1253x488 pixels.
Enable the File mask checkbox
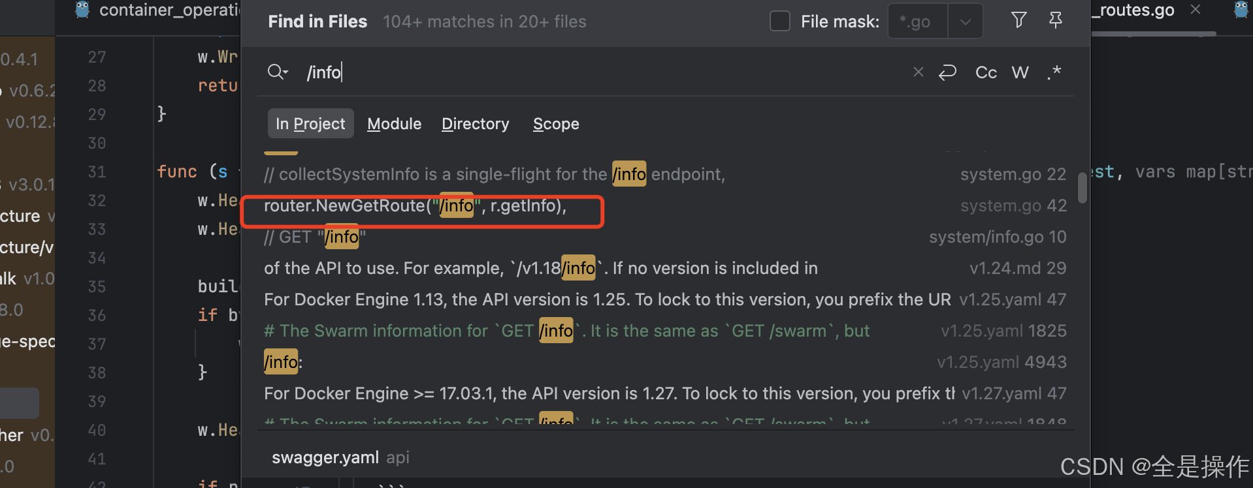(x=780, y=21)
